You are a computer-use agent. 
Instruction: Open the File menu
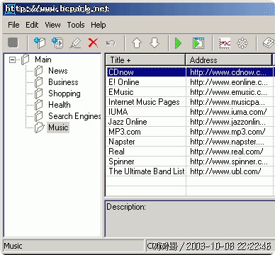(13, 25)
